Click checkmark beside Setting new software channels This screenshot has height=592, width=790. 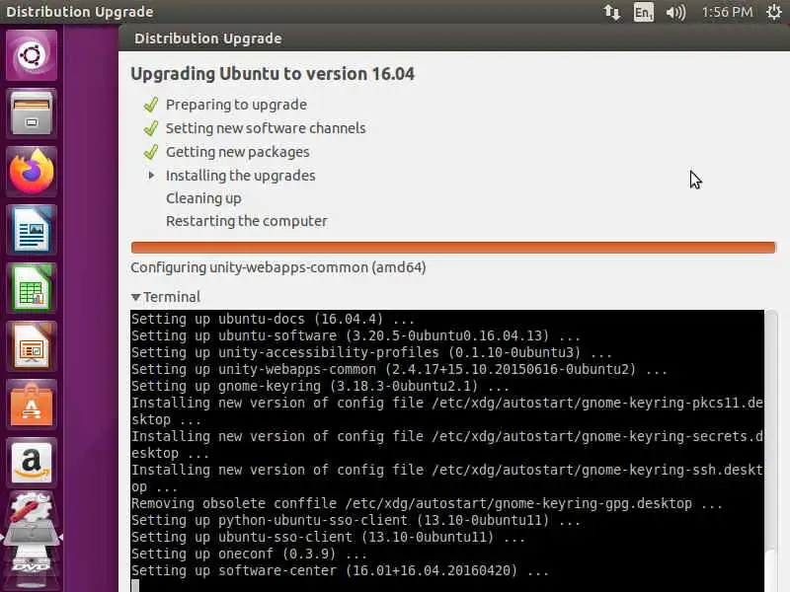(x=151, y=128)
